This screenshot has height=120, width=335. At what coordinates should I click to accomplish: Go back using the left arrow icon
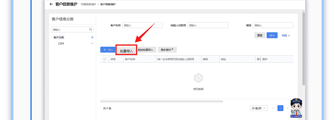click(51, 4)
